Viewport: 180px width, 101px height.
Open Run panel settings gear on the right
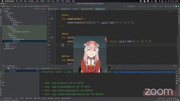coord(174,66)
